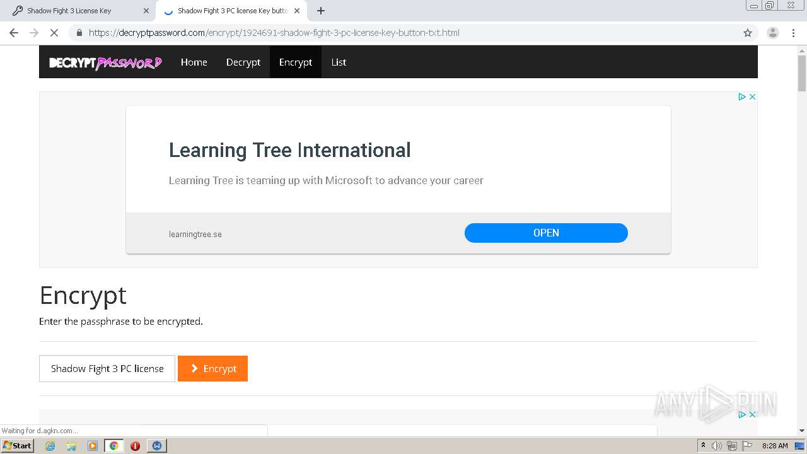Close the bottom advertisement
The height and width of the screenshot is (454, 807).
pos(752,414)
